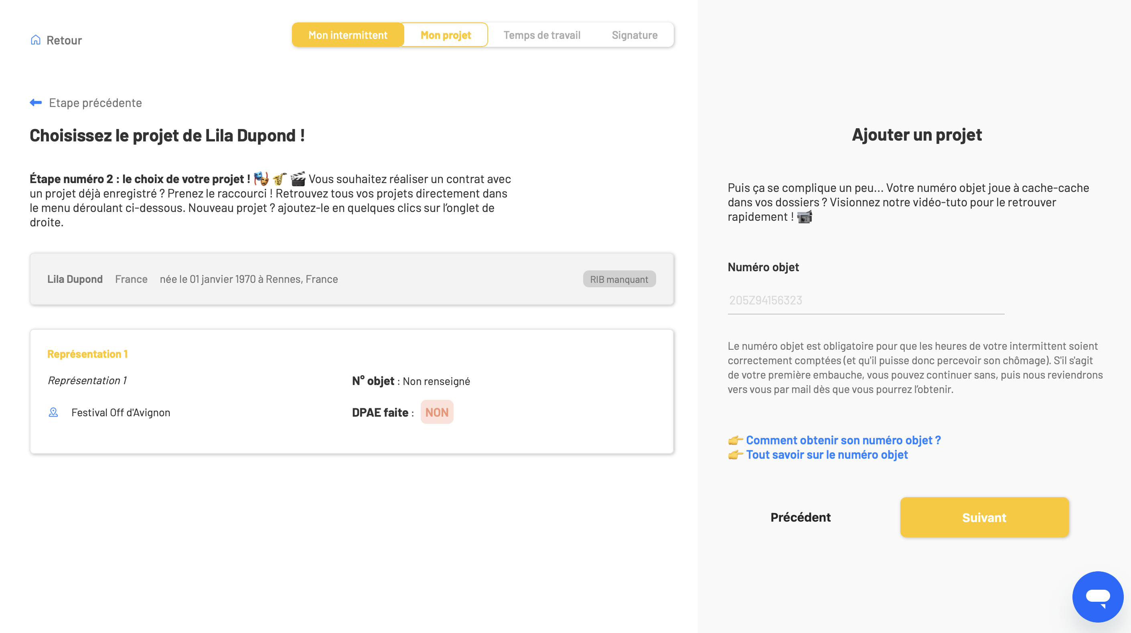Click the pointing hand icon before Tout savoir
This screenshot has height=633, width=1131.
(736, 454)
